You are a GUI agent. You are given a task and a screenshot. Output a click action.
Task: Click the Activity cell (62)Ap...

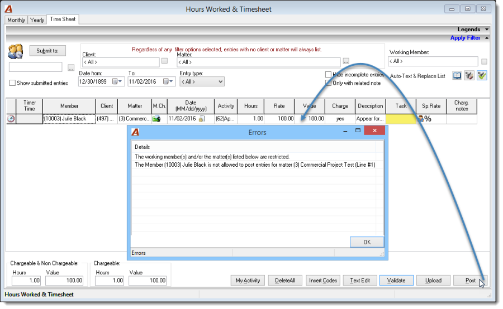point(226,119)
